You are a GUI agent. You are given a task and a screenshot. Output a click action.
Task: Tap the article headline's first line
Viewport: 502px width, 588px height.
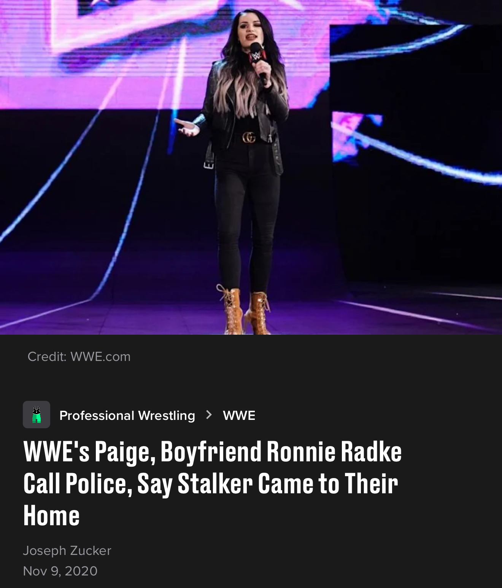(213, 451)
